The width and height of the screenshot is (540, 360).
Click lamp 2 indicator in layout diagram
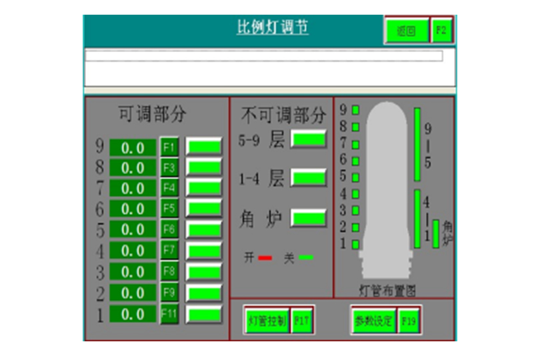pyautogui.click(x=355, y=227)
